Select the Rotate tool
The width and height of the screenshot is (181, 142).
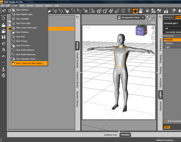[x=105, y=11]
